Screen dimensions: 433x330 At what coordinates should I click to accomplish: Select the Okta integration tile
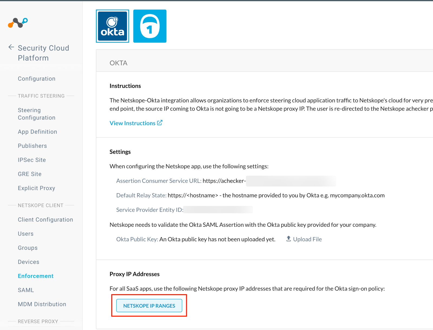coord(112,26)
